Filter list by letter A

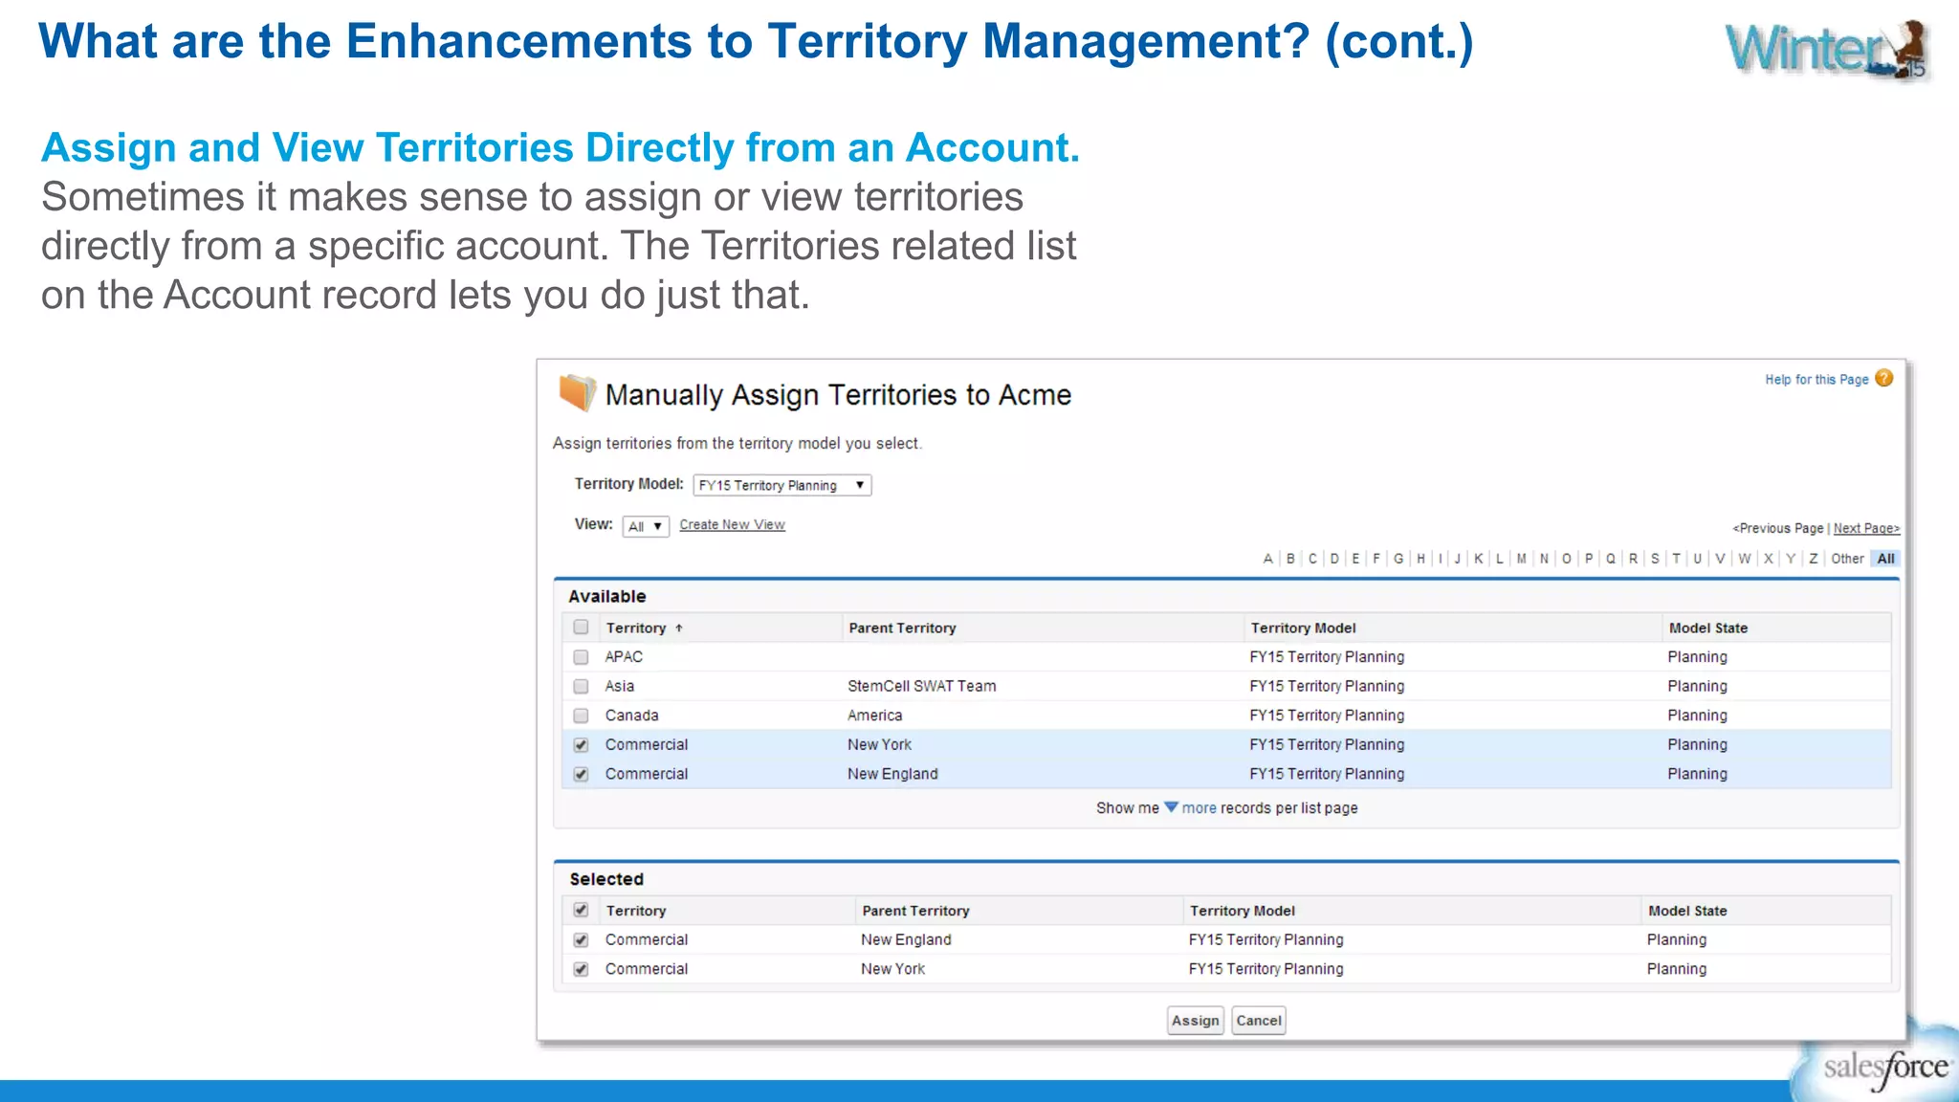pos(1268,559)
